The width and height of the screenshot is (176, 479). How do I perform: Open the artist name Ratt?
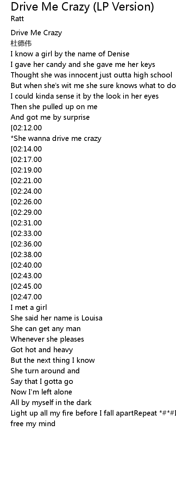(x=17, y=19)
